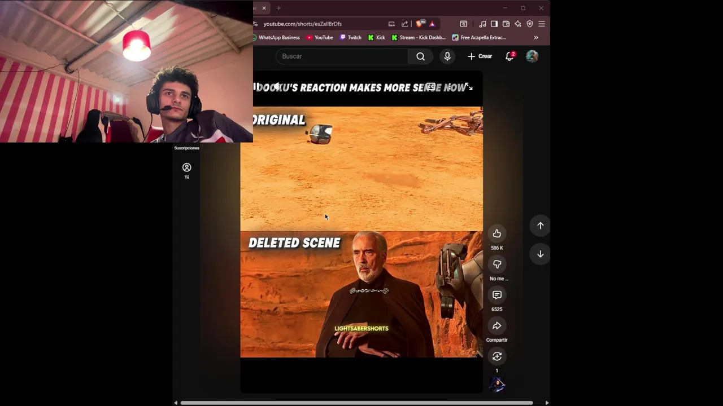Click the site settings icon left of URL

pos(256,24)
